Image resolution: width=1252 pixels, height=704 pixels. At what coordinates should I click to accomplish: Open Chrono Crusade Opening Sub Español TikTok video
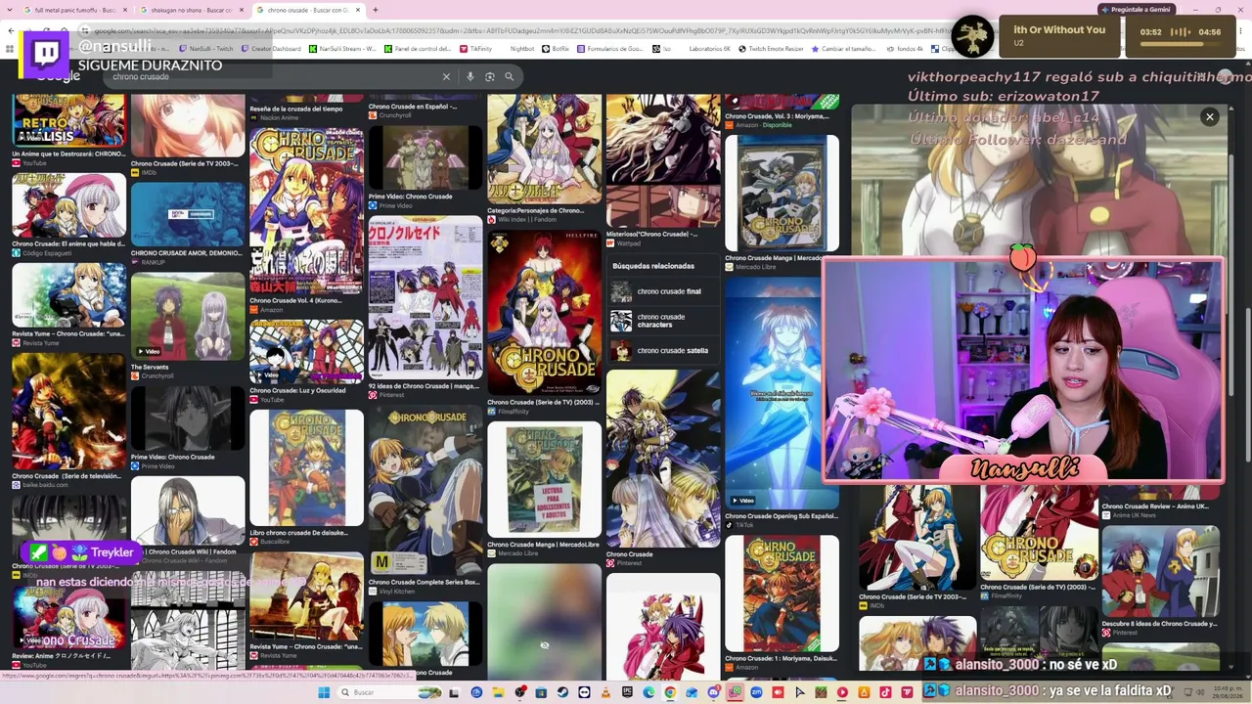[782, 392]
